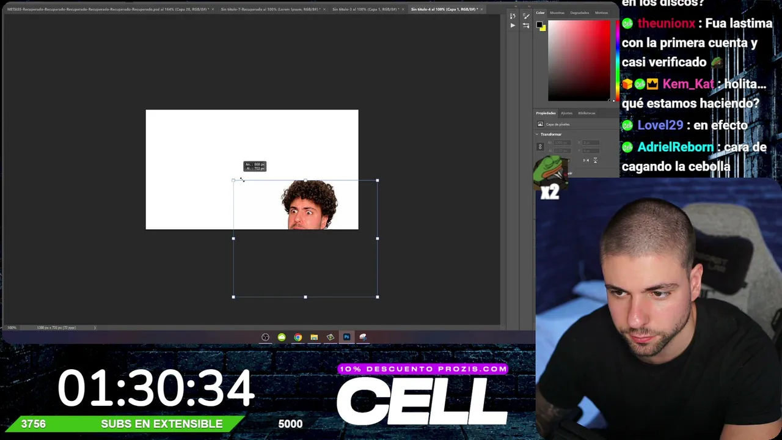Open OBS Studio from the taskbar
782x440 pixels.
pos(265,337)
